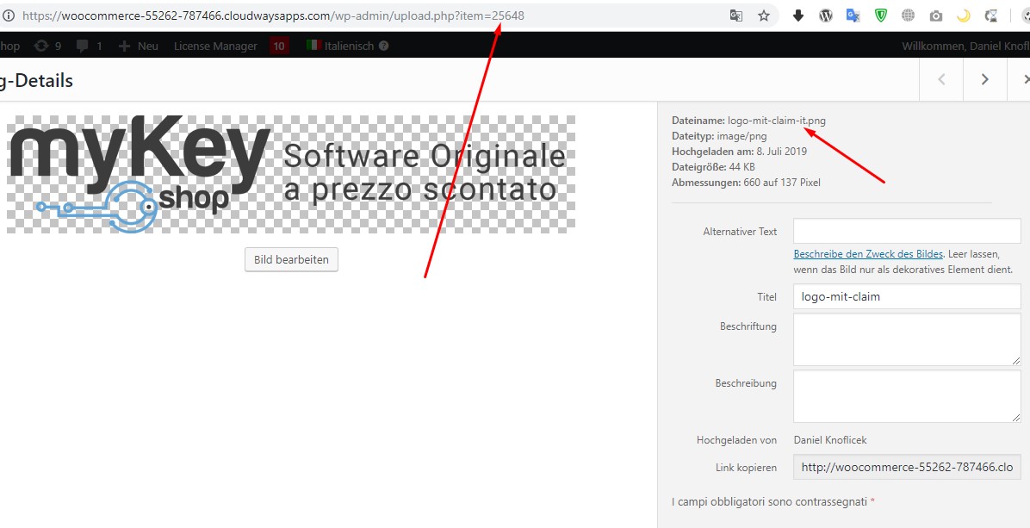The image size is (1030, 528).
Task: Click the myKey shop logo image preview
Action: (x=291, y=174)
